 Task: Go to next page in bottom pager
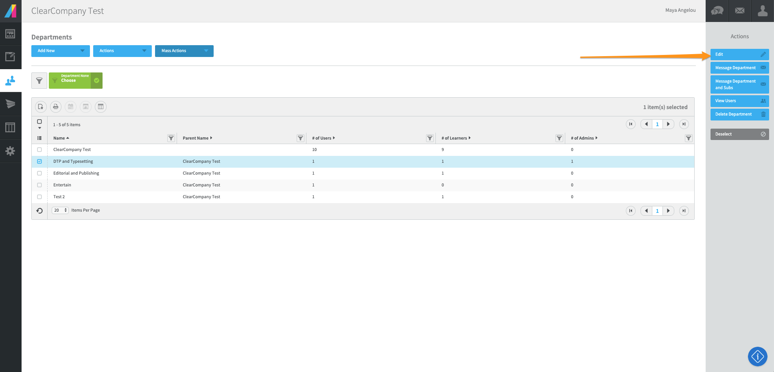(x=669, y=211)
